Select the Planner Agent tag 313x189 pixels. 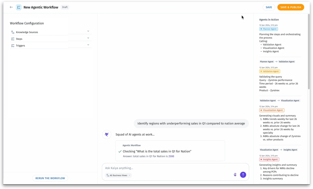(268, 29)
